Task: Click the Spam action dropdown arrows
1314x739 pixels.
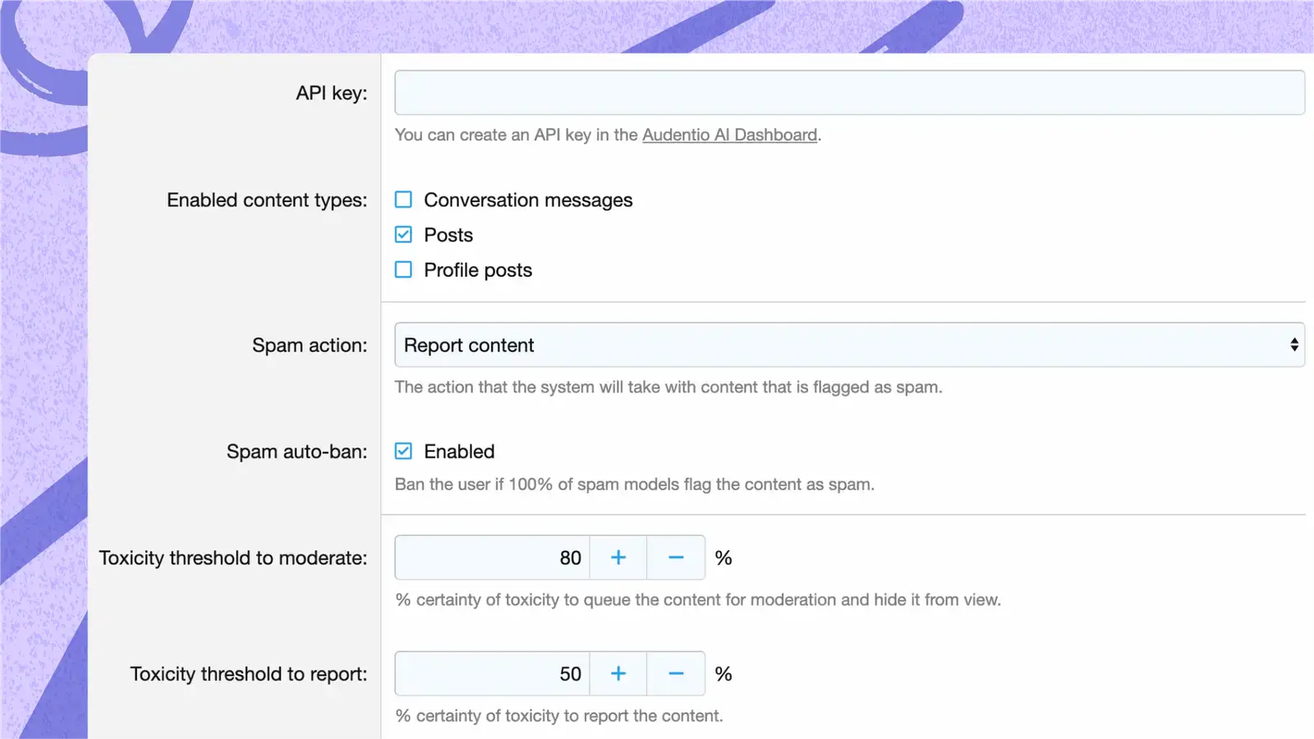Action: click(x=1293, y=345)
